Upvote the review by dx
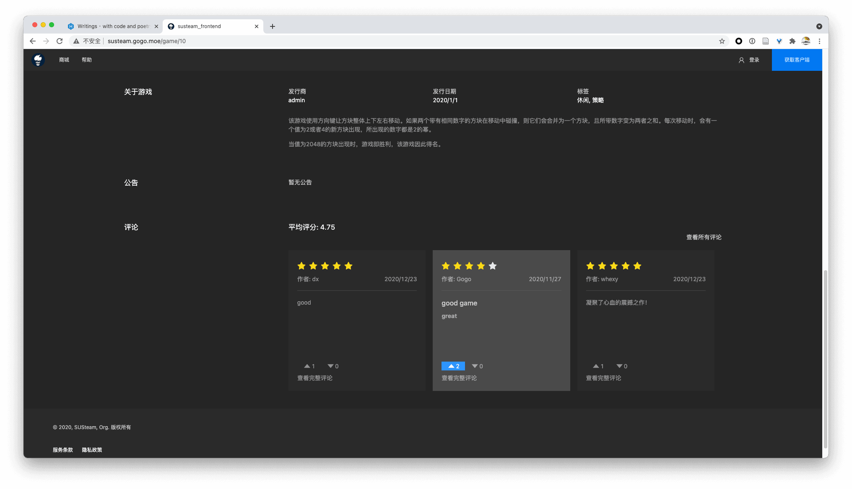This screenshot has height=489, width=852. (x=309, y=366)
